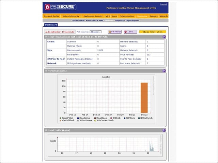This screenshot has width=218, height=163.
Task: Open Logs & Reports submenu
Action: click(x=132, y=20)
